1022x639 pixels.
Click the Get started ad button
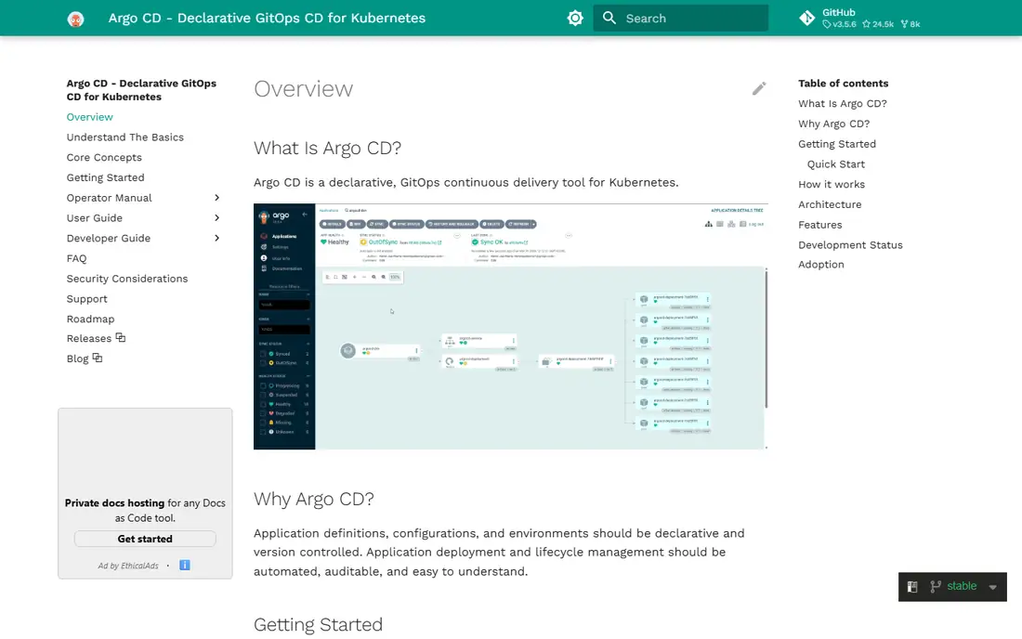tap(145, 539)
